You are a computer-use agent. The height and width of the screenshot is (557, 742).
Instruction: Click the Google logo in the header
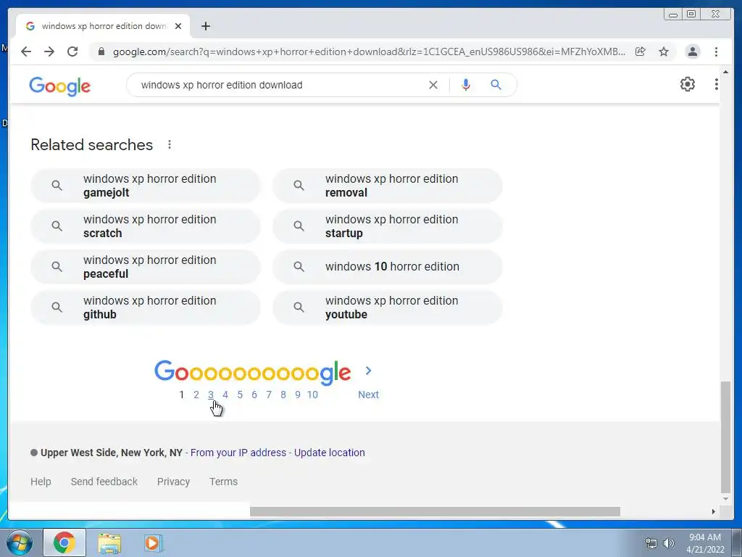click(x=59, y=86)
